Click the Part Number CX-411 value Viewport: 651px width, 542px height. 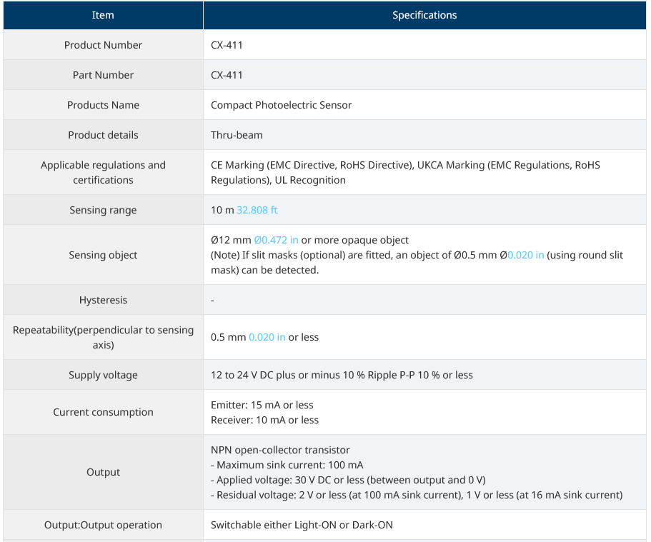click(227, 75)
